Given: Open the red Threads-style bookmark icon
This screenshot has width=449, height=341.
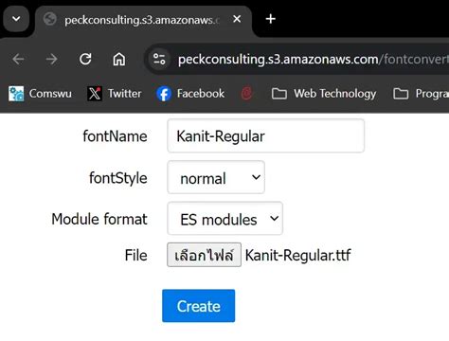Looking at the screenshot, I should (x=246, y=94).
